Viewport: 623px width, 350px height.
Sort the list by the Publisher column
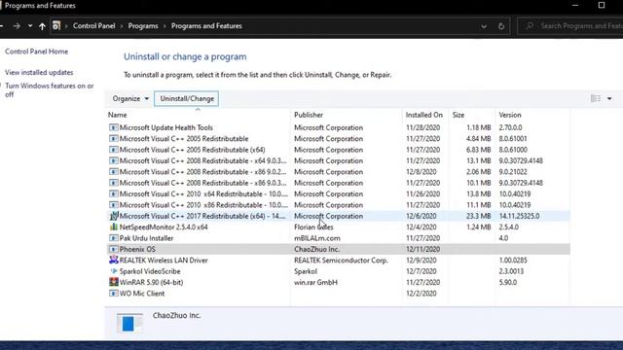pos(347,115)
